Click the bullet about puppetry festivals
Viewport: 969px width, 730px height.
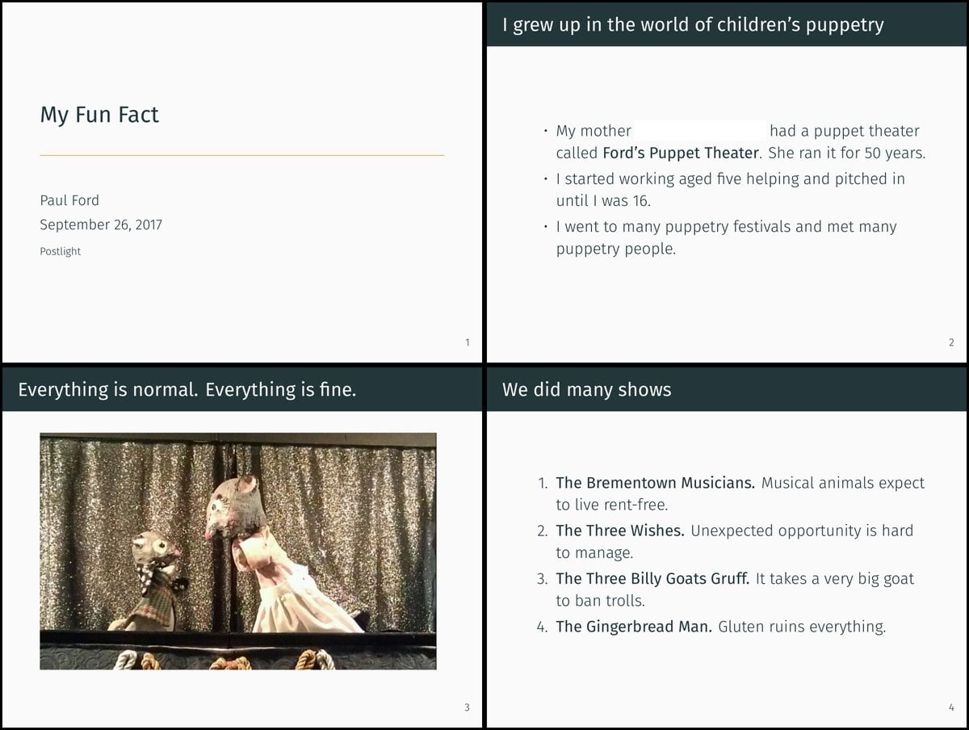[726, 237]
